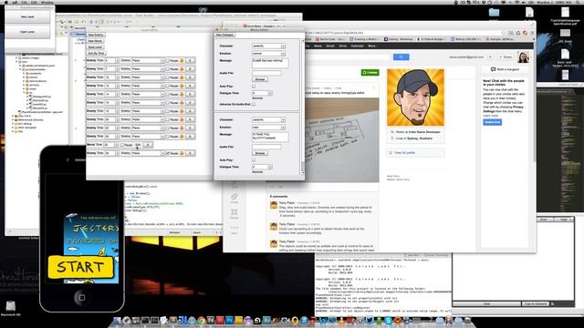Uncheck Pause in the last Enemy row
This screenshot has height=328, width=584.
167,153
